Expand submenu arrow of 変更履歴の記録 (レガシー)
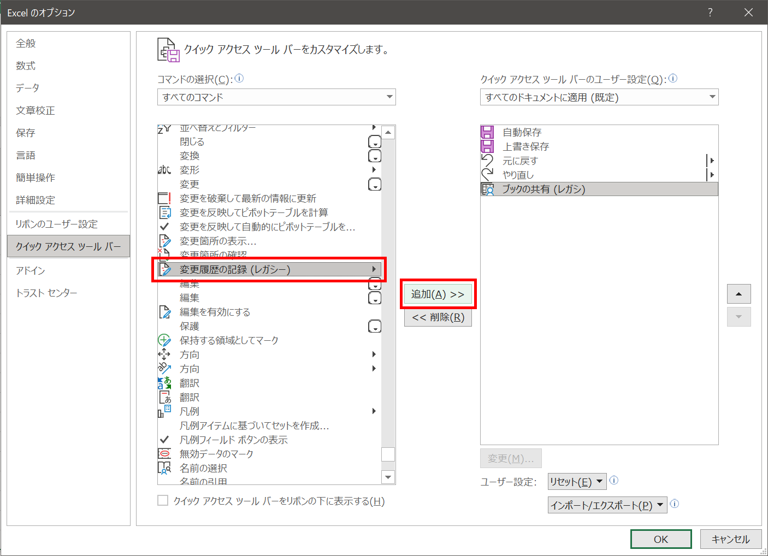Screen dimensions: 768x556 tap(374, 269)
